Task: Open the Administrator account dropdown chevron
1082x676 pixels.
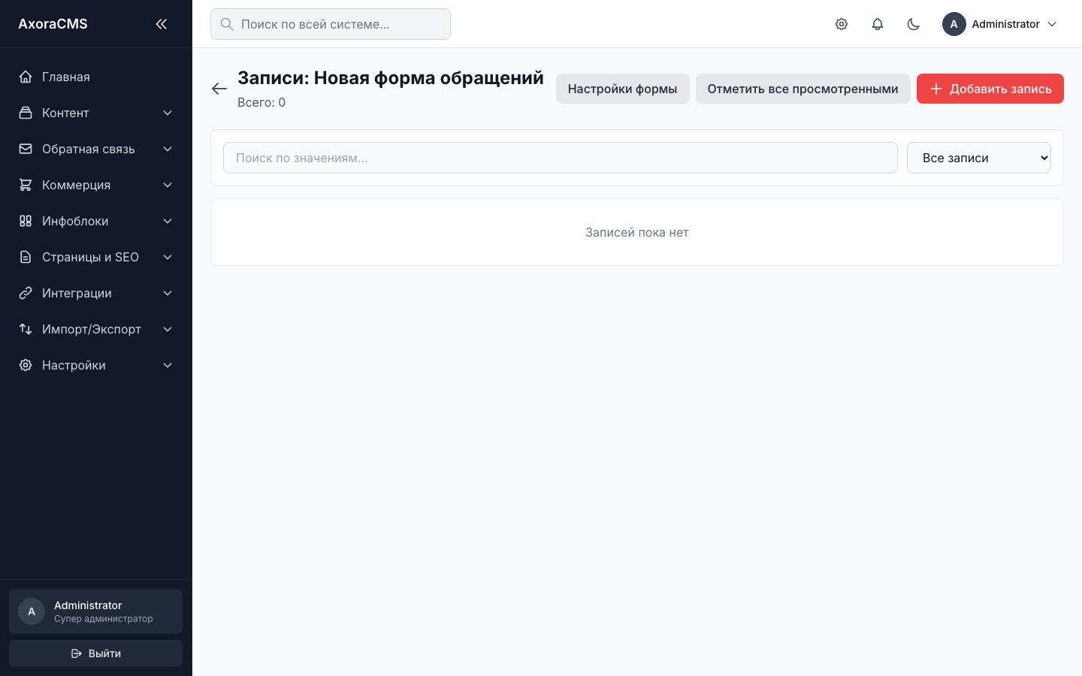Action: 1052,24
